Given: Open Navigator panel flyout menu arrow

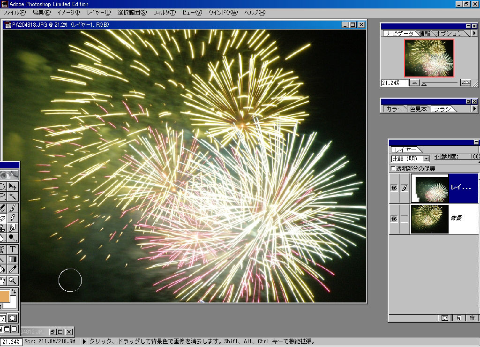Looking at the screenshot, I should click(x=474, y=33).
